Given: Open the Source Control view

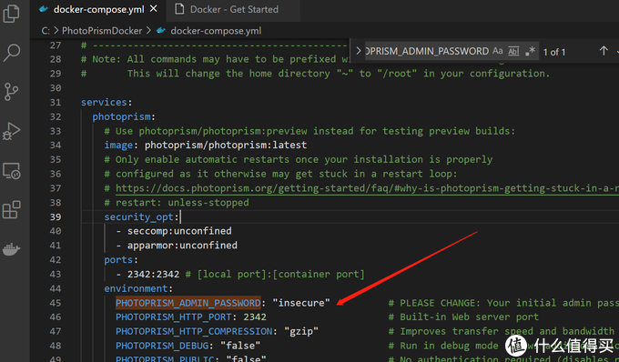Looking at the screenshot, I should pos(11,92).
